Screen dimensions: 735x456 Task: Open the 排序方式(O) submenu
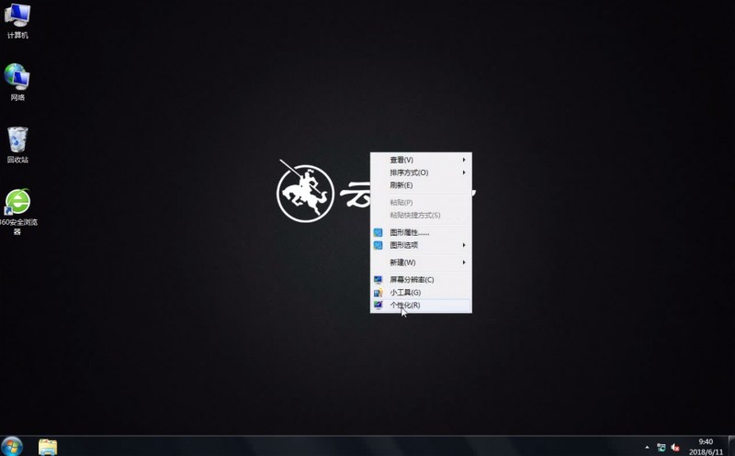click(x=421, y=172)
